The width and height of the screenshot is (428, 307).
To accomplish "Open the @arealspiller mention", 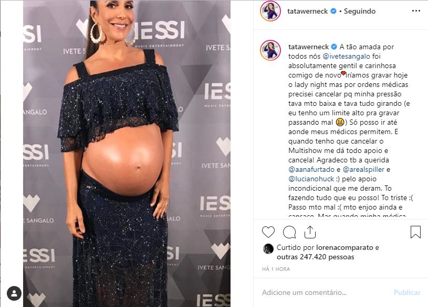I will 363,169.
